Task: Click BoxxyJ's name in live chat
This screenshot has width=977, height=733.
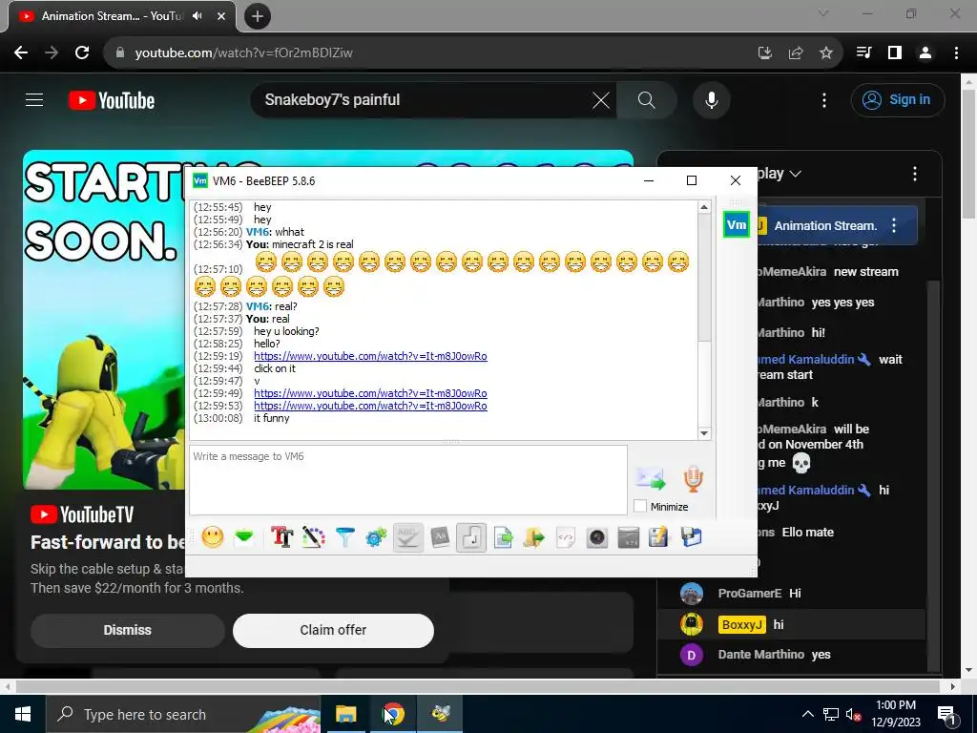Action: [x=742, y=624]
